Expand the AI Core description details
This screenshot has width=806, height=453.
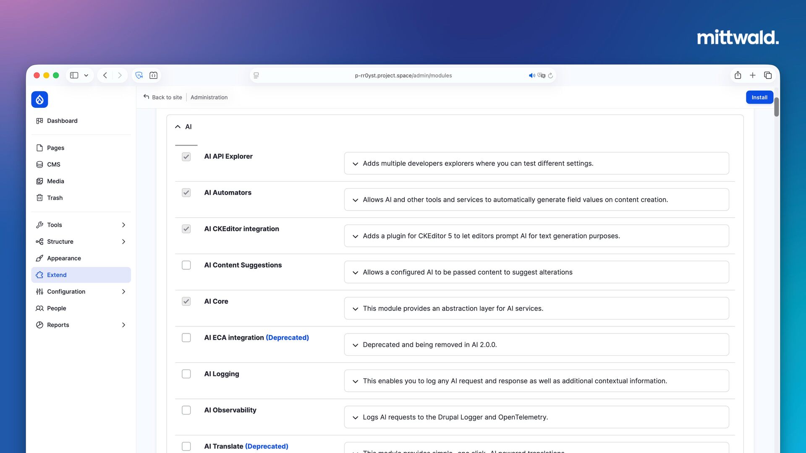(x=355, y=309)
